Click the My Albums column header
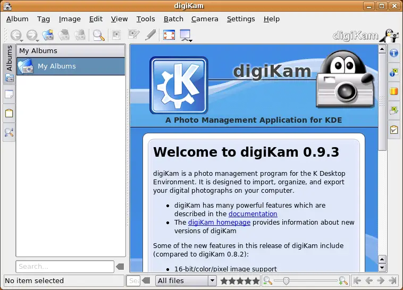Image resolution: width=403 pixels, height=290 pixels. click(x=71, y=51)
